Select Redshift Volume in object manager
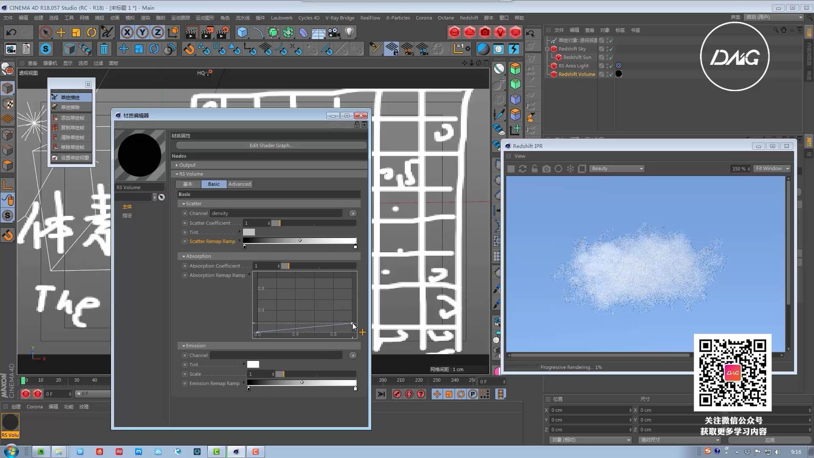814x458 pixels. 577,74
